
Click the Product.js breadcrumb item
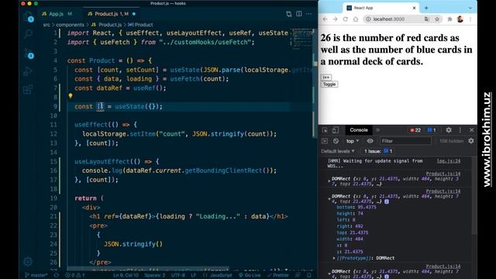click(110, 25)
